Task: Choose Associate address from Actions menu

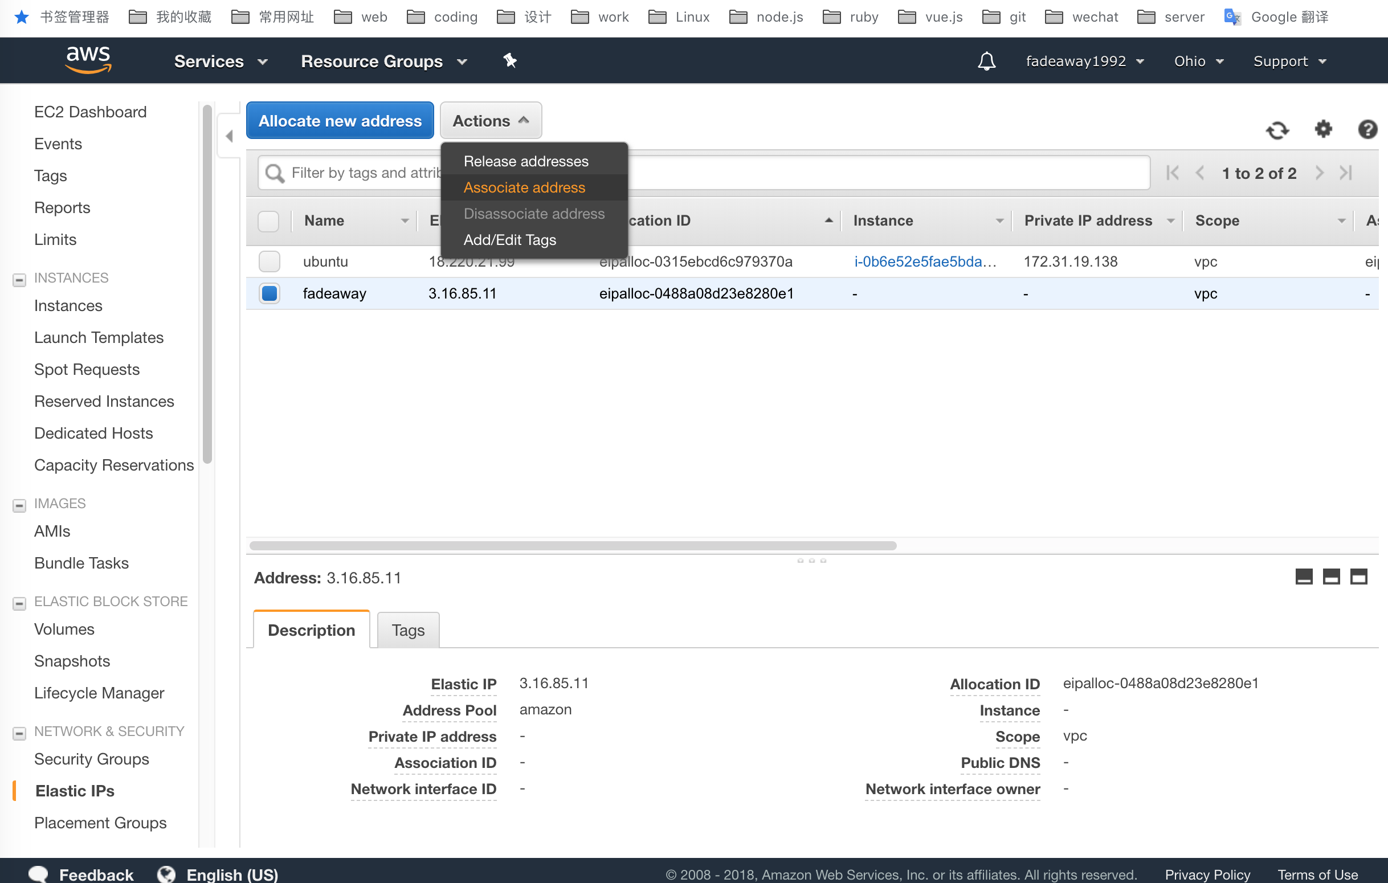Action: [524, 187]
